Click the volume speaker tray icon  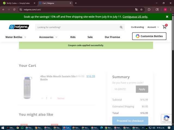tap(154, 128)
